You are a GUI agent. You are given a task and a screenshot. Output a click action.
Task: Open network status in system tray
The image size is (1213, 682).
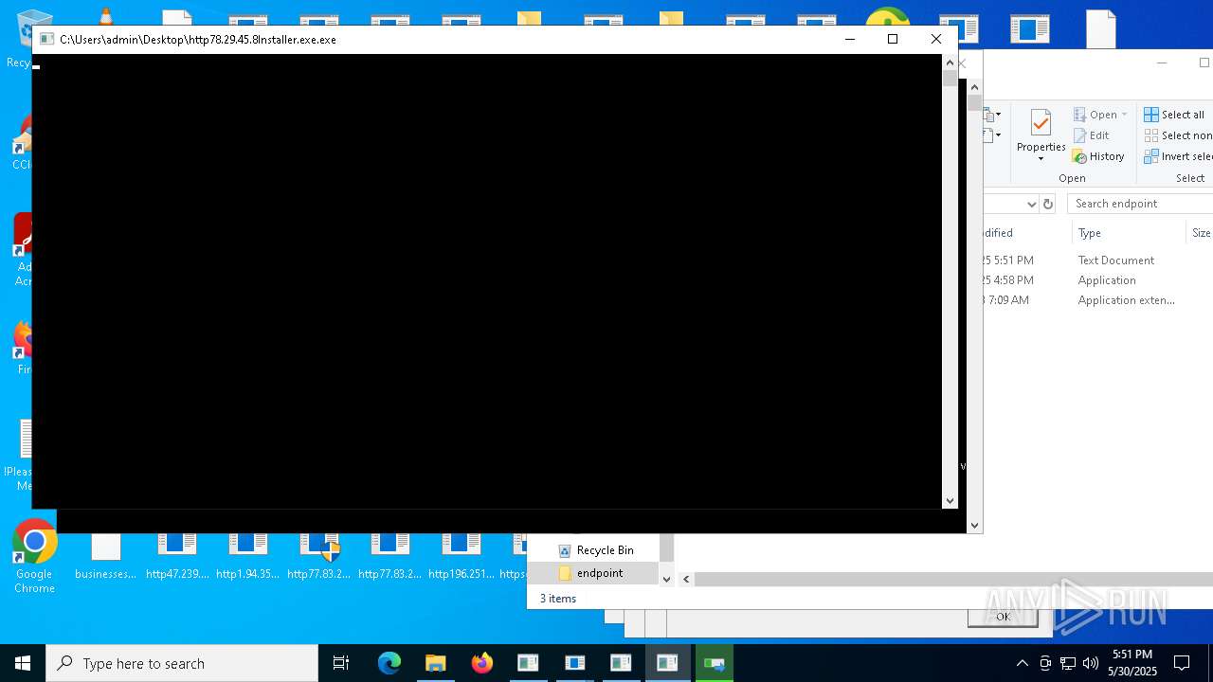click(x=1068, y=663)
